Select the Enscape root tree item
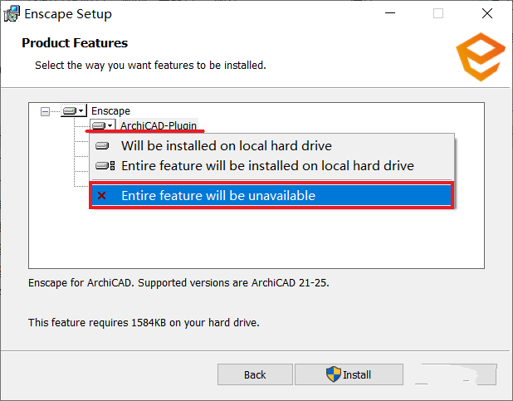 (110, 111)
